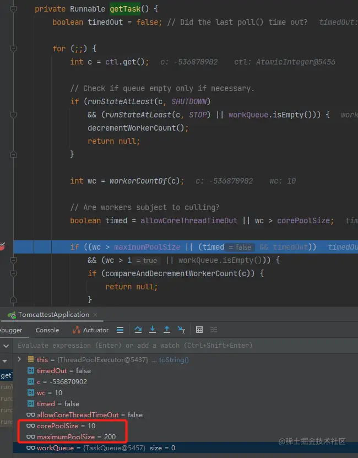Image resolution: width=358 pixels, height=458 pixels.
Task: Click the toString() link on this variable
Action: (x=173, y=359)
